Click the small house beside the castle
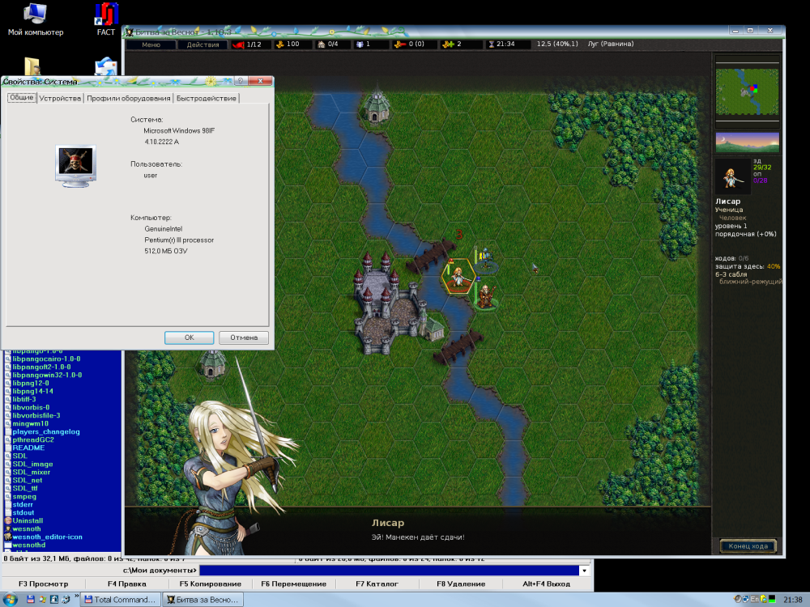Viewport: 810px width, 607px height. click(432, 327)
